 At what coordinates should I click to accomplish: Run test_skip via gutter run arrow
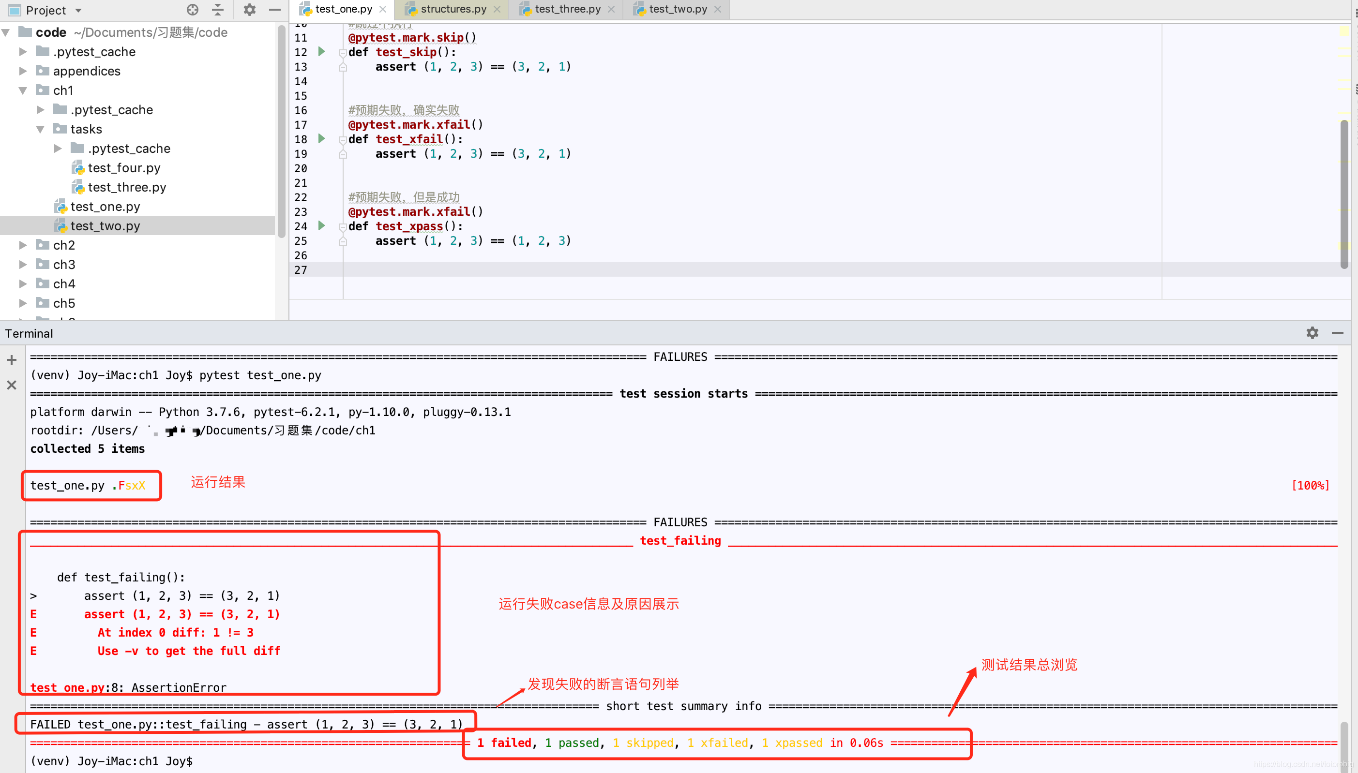coord(321,51)
